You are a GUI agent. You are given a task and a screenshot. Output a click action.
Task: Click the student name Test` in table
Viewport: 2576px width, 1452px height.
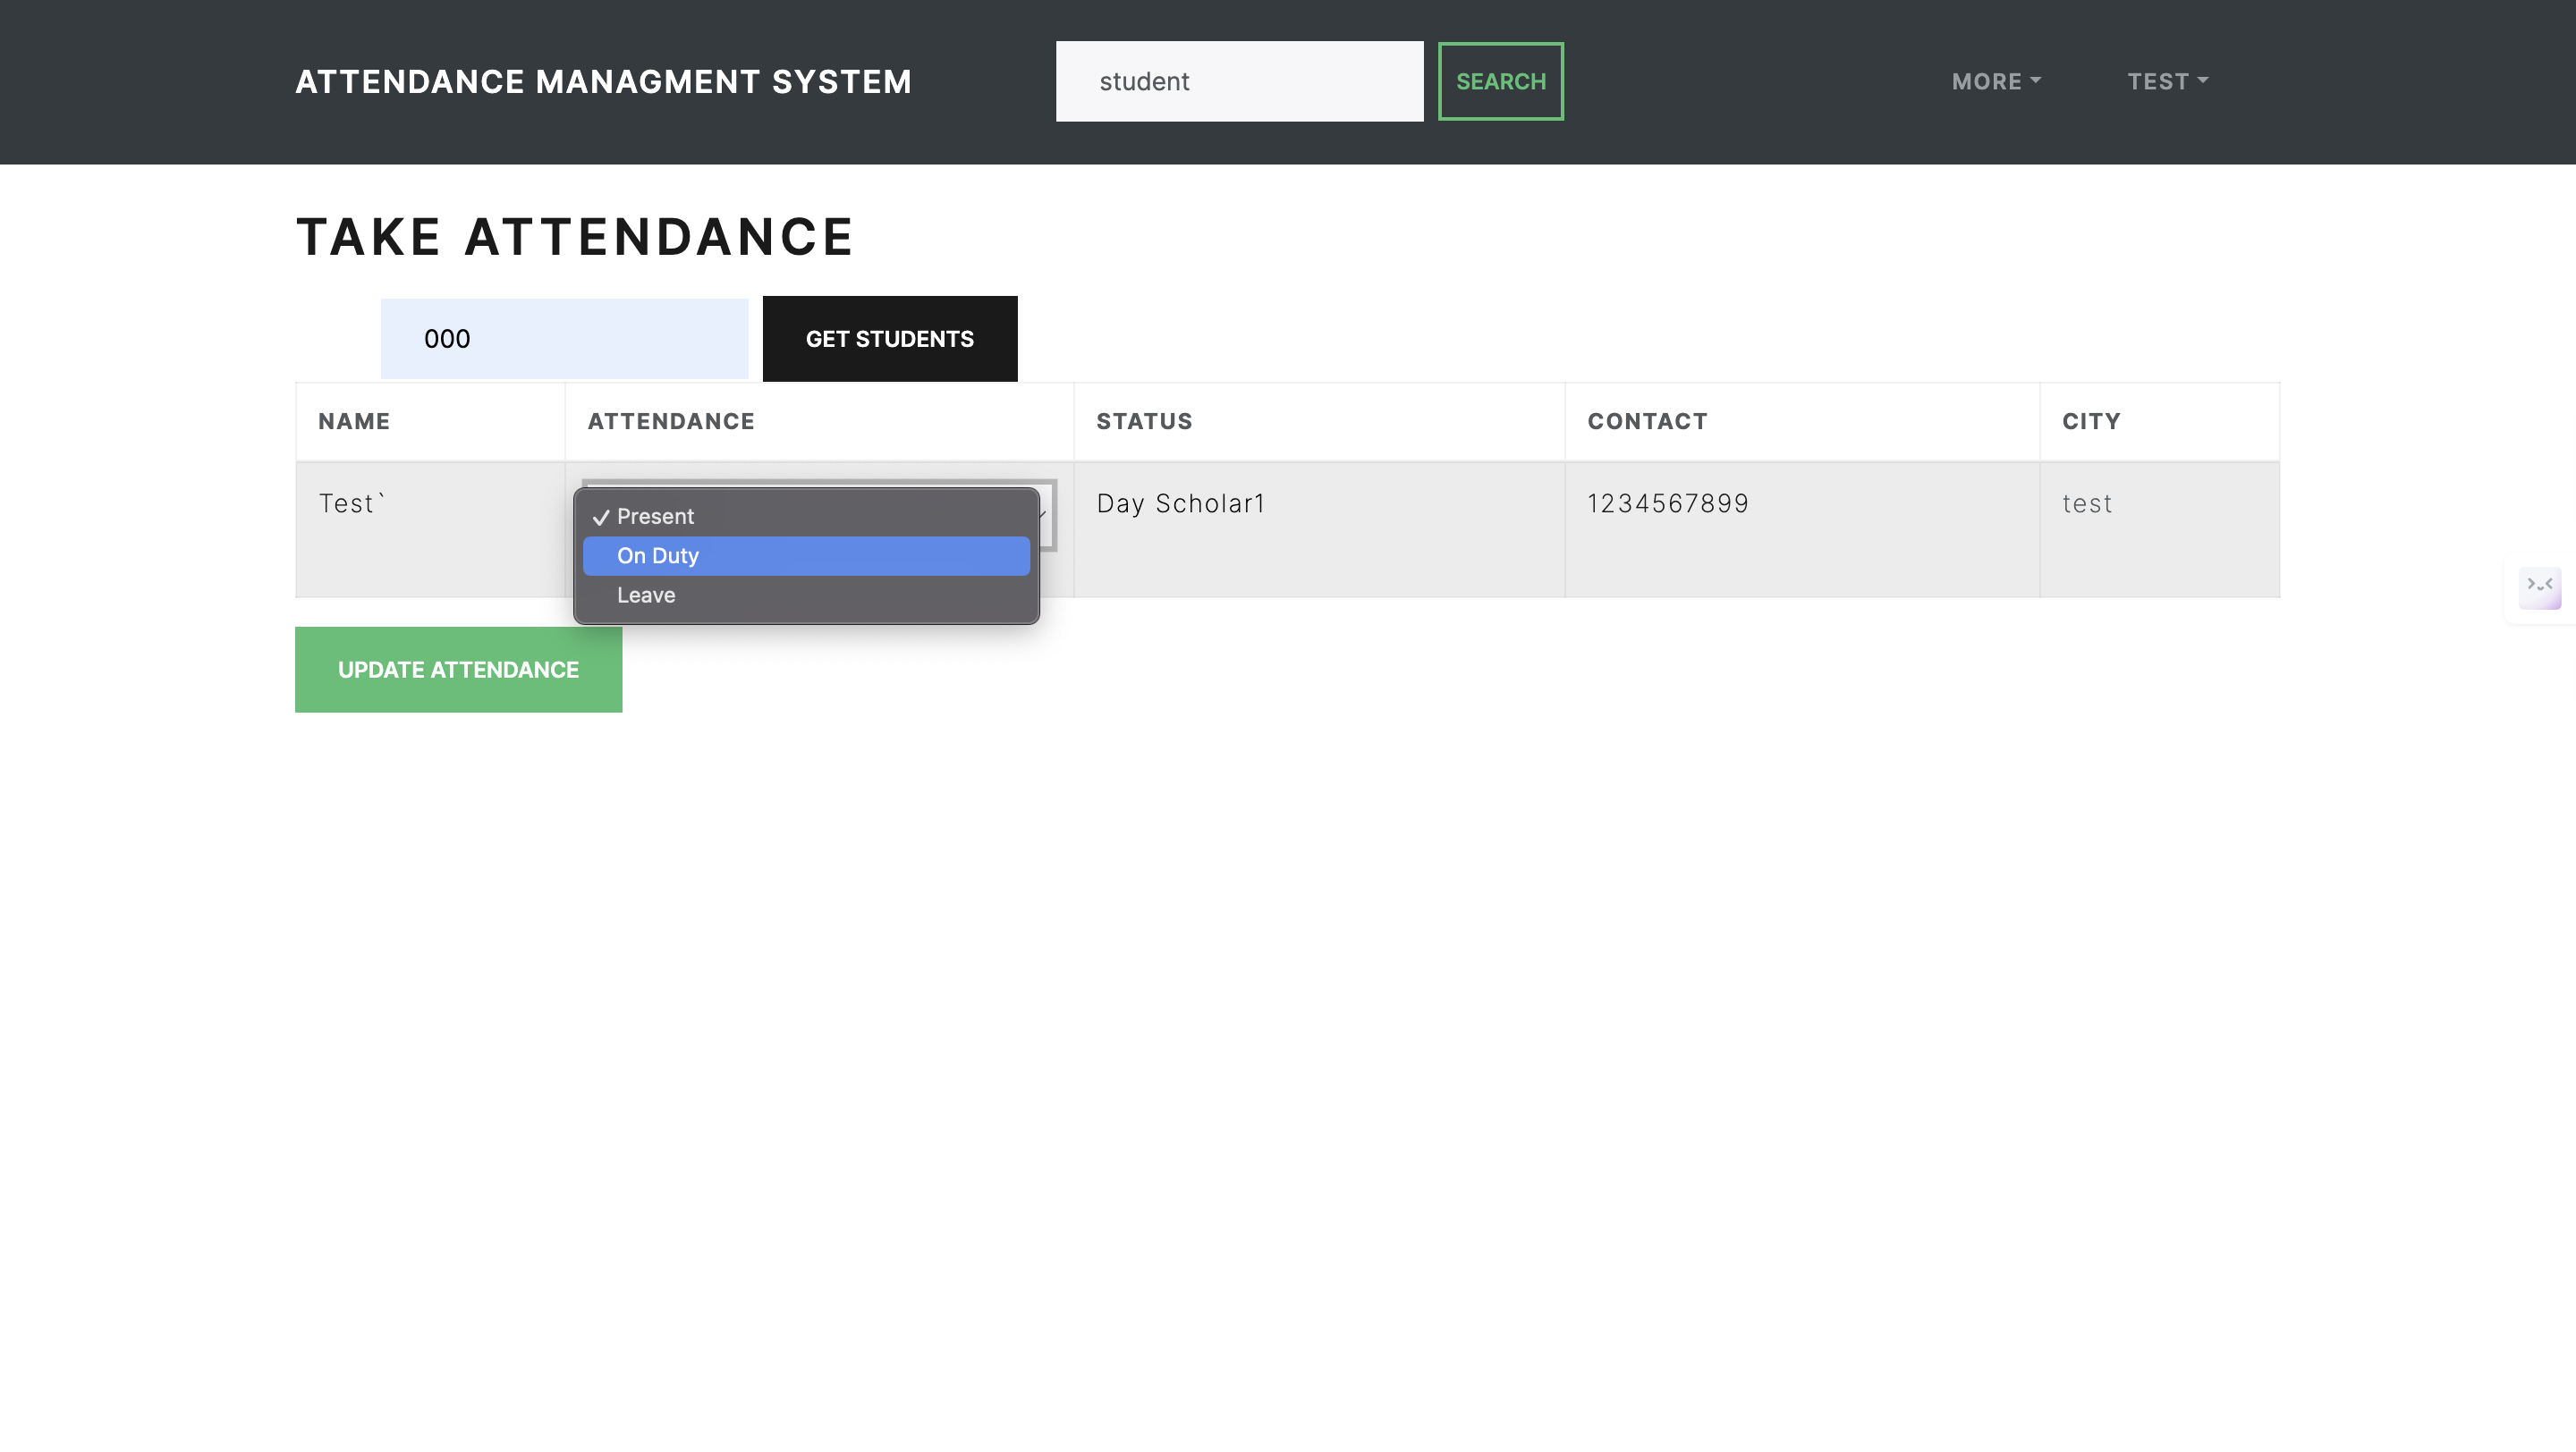(351, 502)
